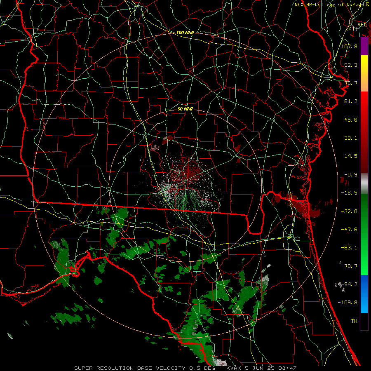Image resolution: width=371 pixels, height=371 pixels.
Task: Click the KVAX station identifier in the caption
Action: [233, 368]
